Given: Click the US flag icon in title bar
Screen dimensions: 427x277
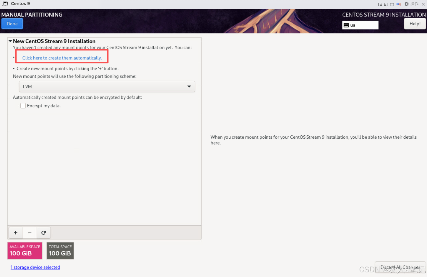Looking at the screenshot, I should (398, 4).
